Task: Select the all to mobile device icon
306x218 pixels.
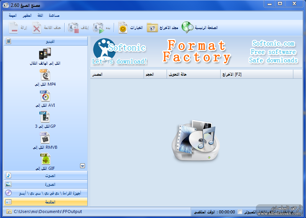Action: click(x=45, y=54)
